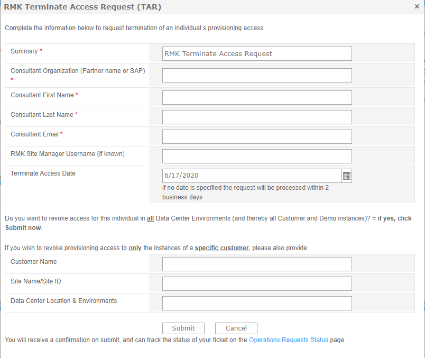425x358 pixels.
Task: Open the Operations Requests Status link
Action: 289,340
